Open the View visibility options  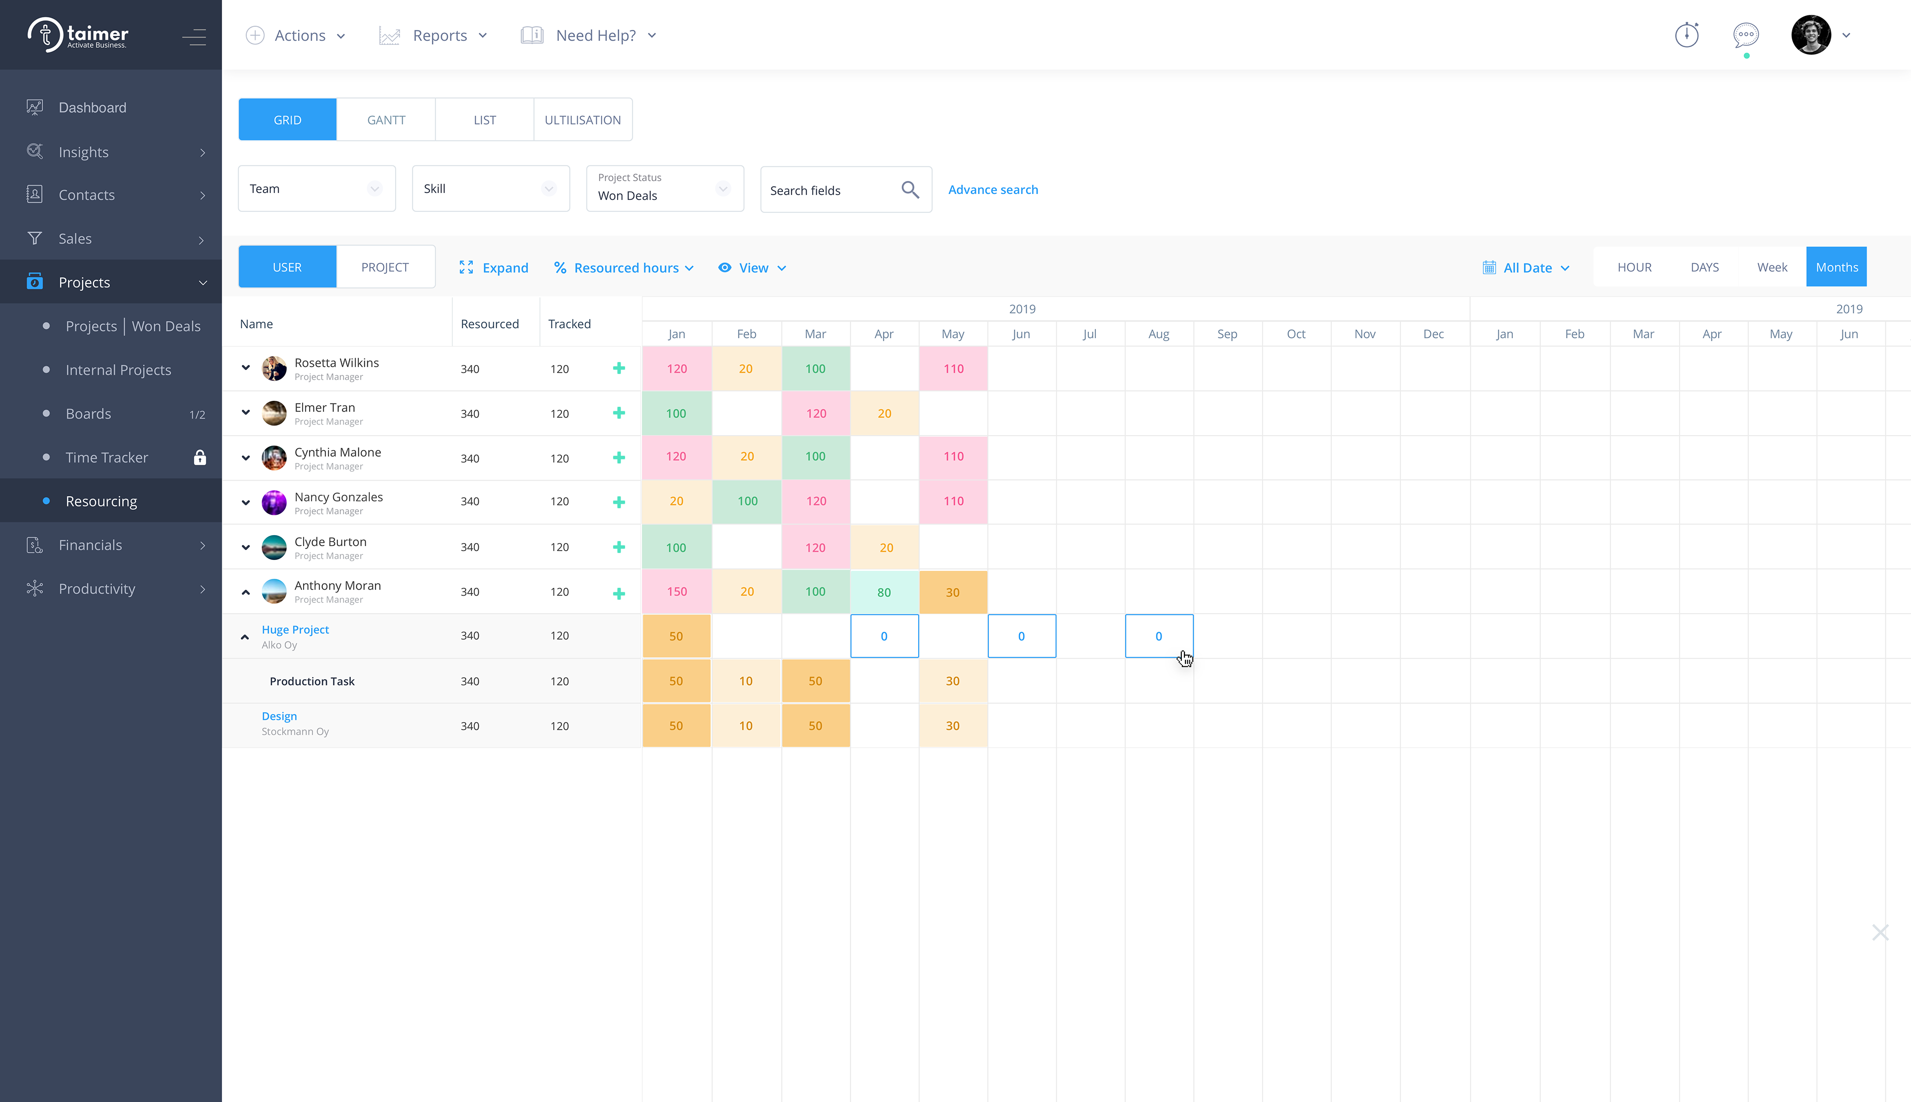pos(753,267)
